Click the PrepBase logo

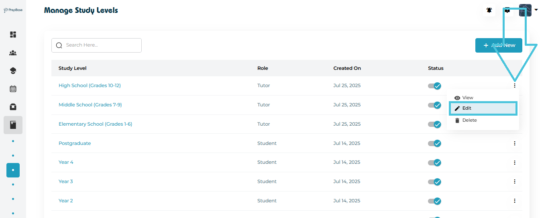(x=13, y=10)
